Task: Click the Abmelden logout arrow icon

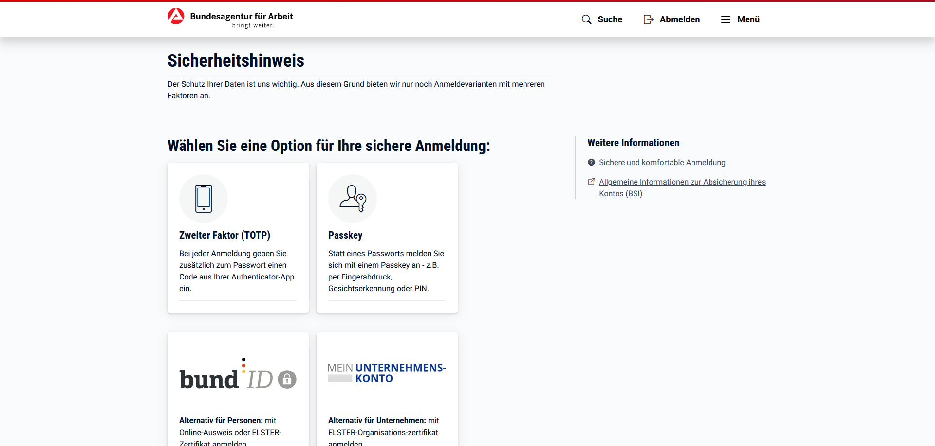Action: (648, 19)
